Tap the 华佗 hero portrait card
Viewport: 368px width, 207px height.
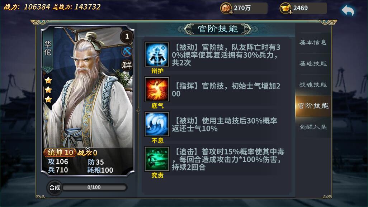point(88,101)
